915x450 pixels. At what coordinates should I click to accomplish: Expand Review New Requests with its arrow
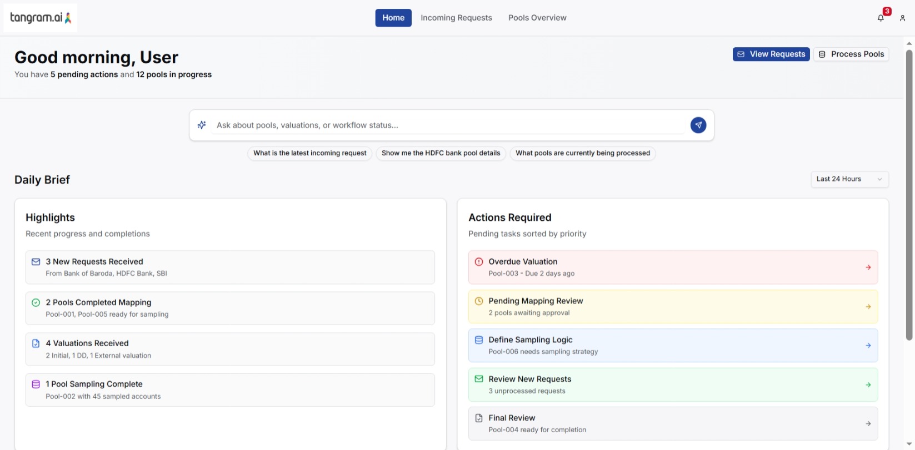click(868, 385)
